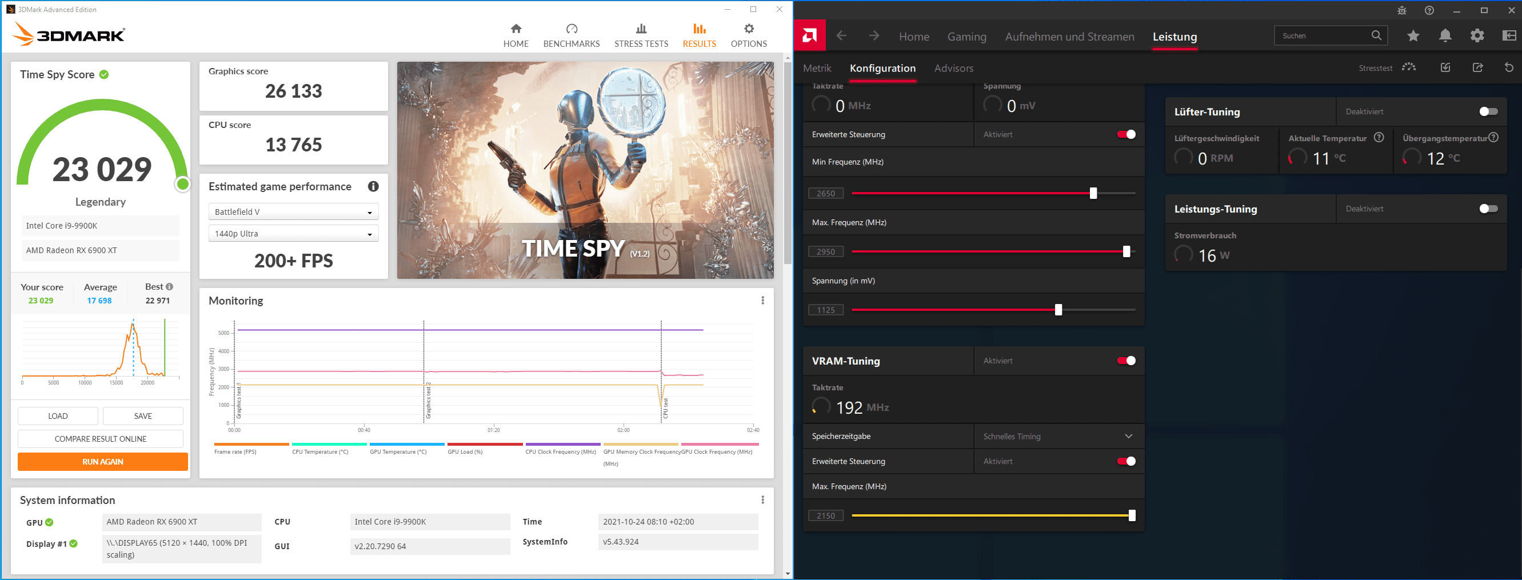Open the Gaming tab in Radeon Software
Image resolution: width=1522 pixels, height=580 pixels.
[x=966, y=37]
